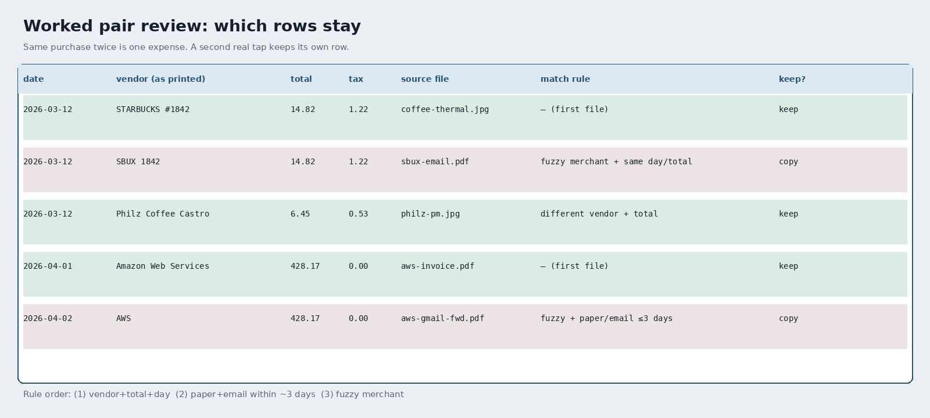Click tax 1.22 in the sbux-email.pdf row
The height and width of the screenshot is (418, 930).
tap(358, 161)
